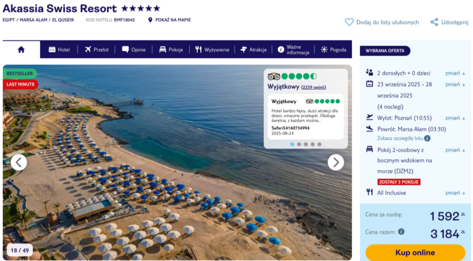Select last review carousel dot
This screenshot has width=473, height=261.
pos(319,144)
